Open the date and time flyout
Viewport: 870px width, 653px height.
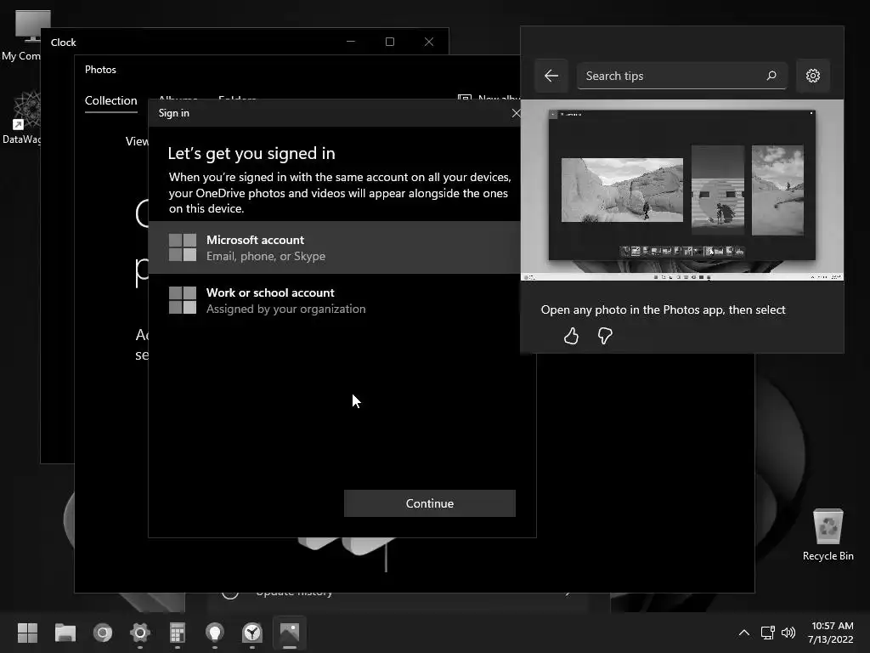[x=831, y=633]
